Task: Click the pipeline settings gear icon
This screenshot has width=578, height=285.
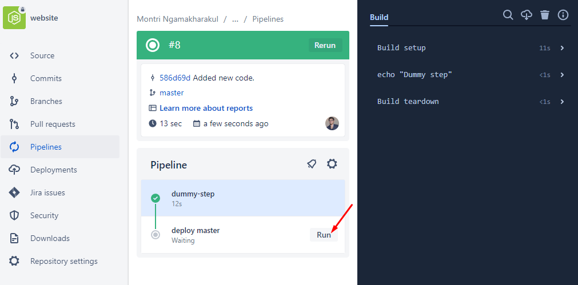Action: [332, 164]
